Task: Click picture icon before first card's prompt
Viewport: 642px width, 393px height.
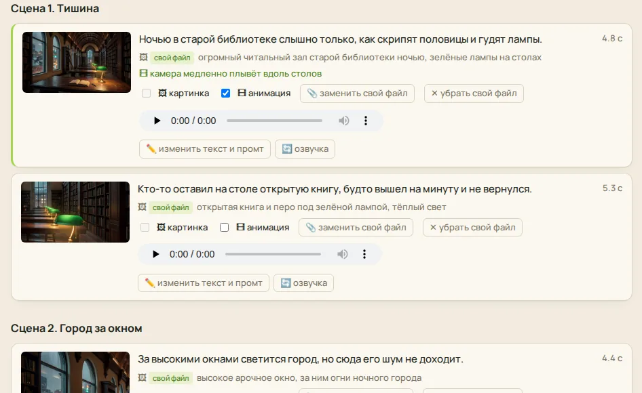Action: 143,57
